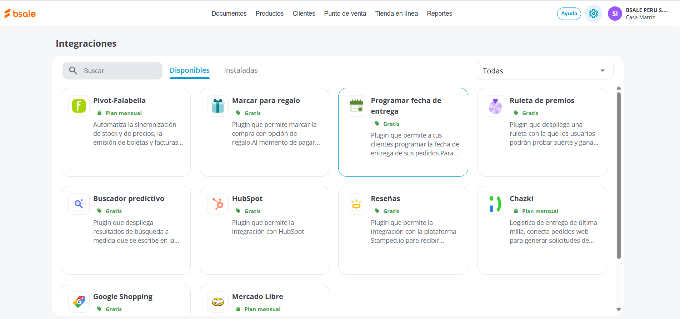Open the Pivot-Falabella card title
The image size is (680, 319).
pyautogui.click(x=119, y=101)
